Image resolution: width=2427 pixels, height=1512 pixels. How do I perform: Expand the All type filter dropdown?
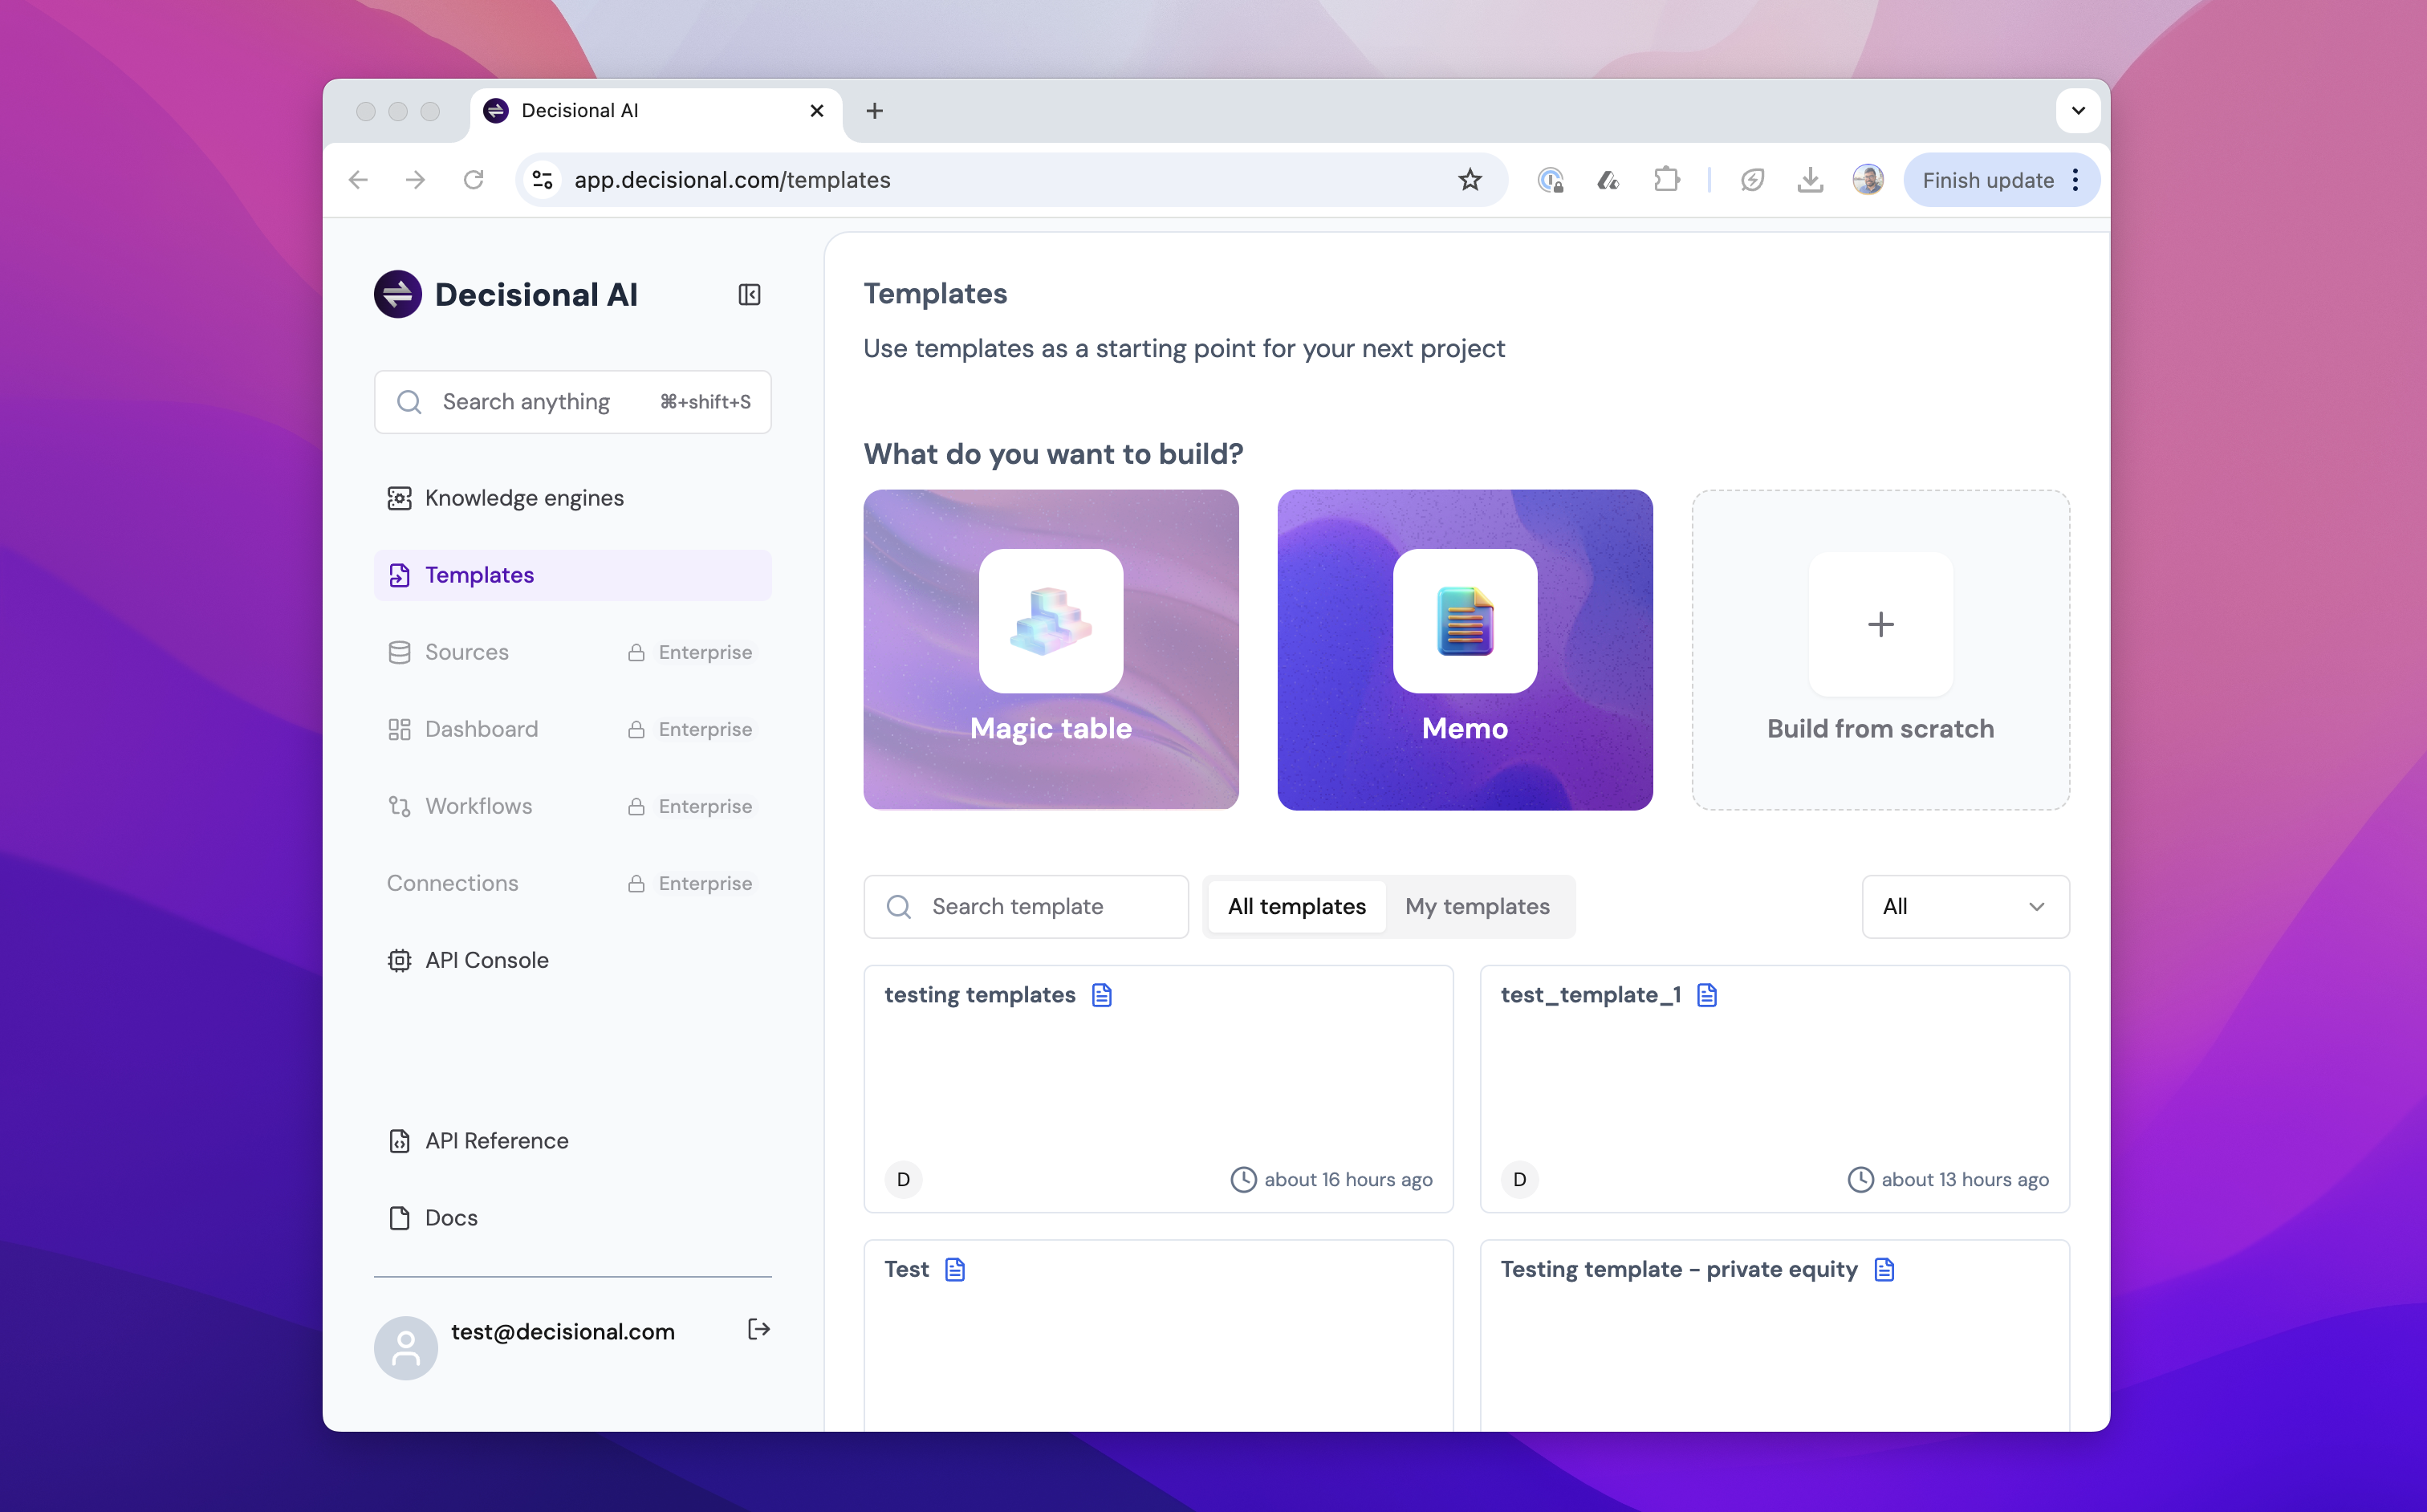(x=1964, y=906)
